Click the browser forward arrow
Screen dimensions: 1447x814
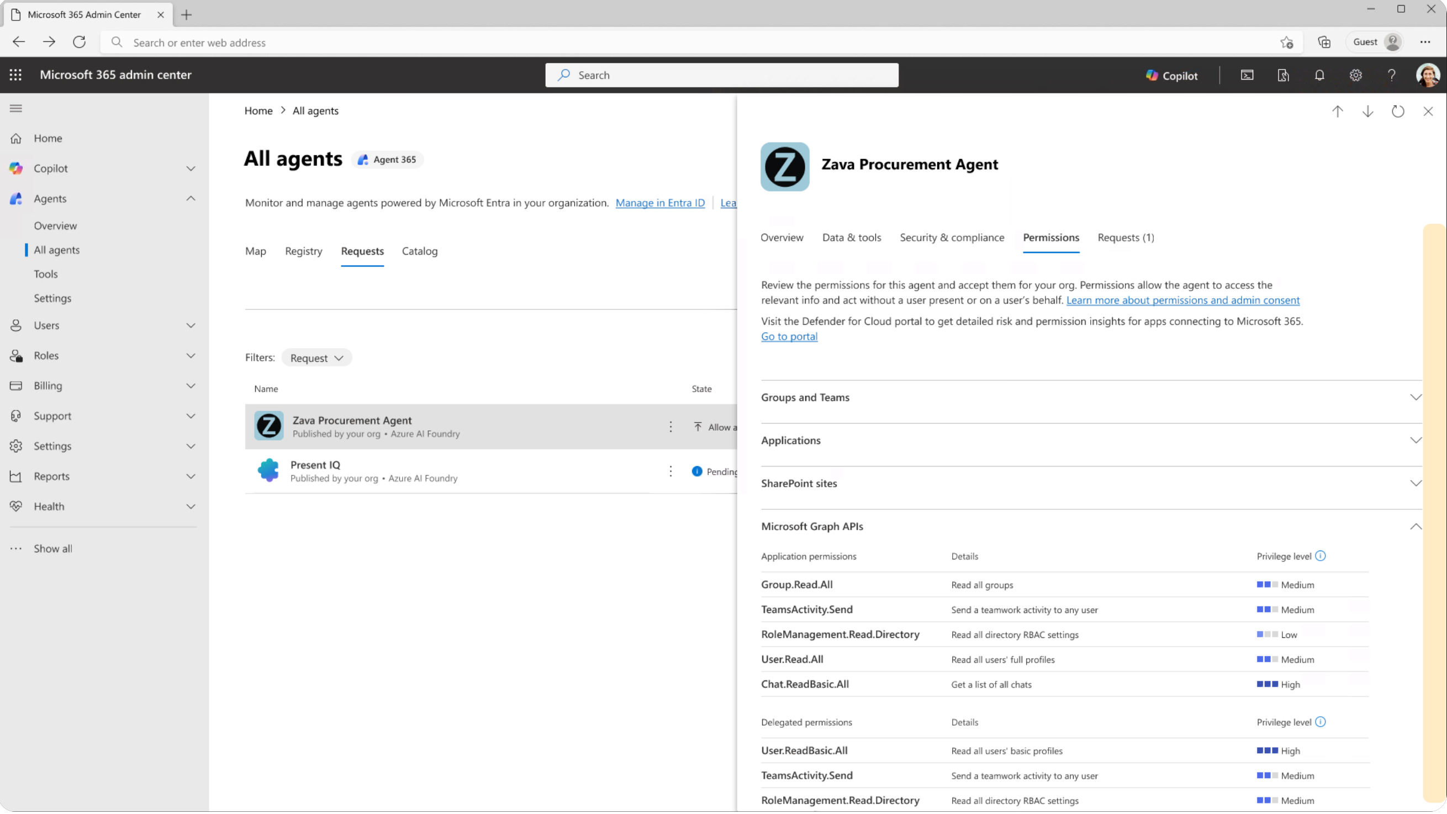[x=49, y=42]
